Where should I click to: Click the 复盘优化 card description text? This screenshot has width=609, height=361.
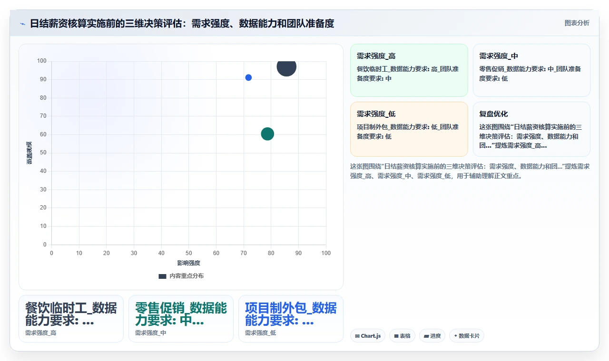[x=530, y=136]
